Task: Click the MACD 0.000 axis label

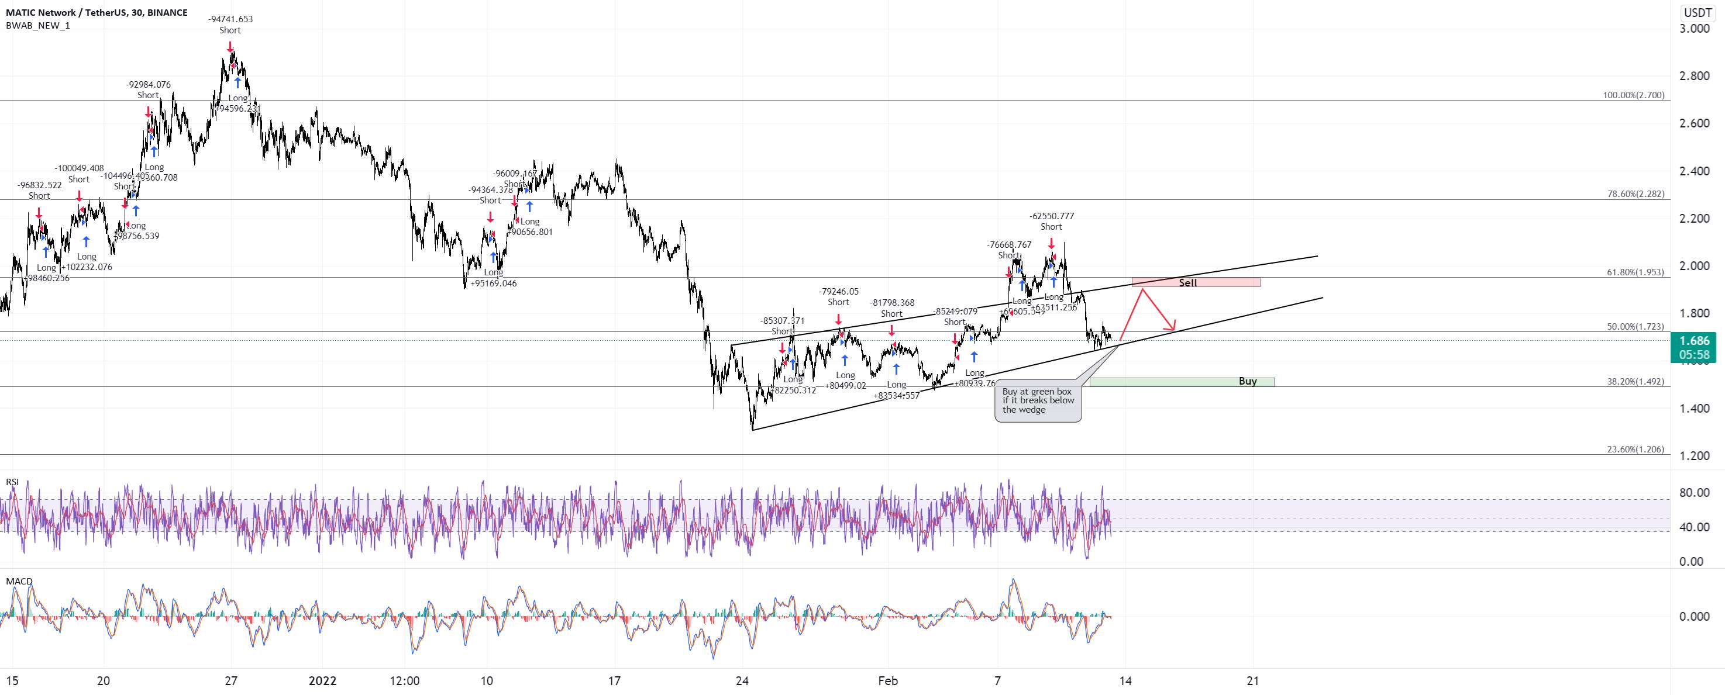Action: coord(1694,617)
